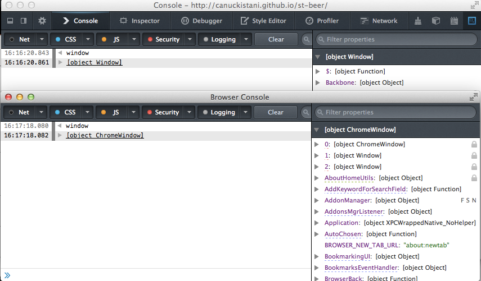Open the Style Editor tab
Image resolution: width=481 pixels, height=281 pixels.
(264, 21)
